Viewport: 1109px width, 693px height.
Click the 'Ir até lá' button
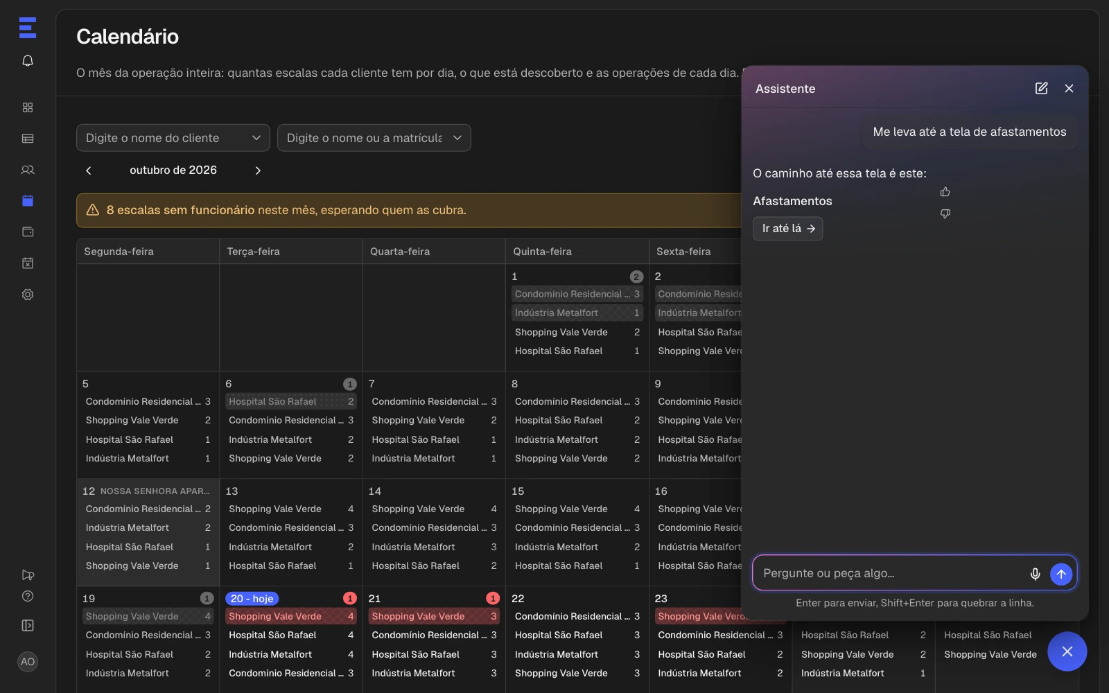click(788, 229)
